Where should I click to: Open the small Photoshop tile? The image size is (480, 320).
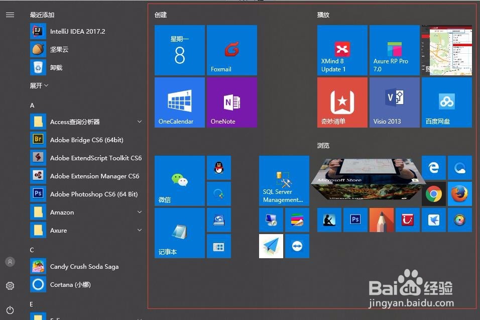355,220
